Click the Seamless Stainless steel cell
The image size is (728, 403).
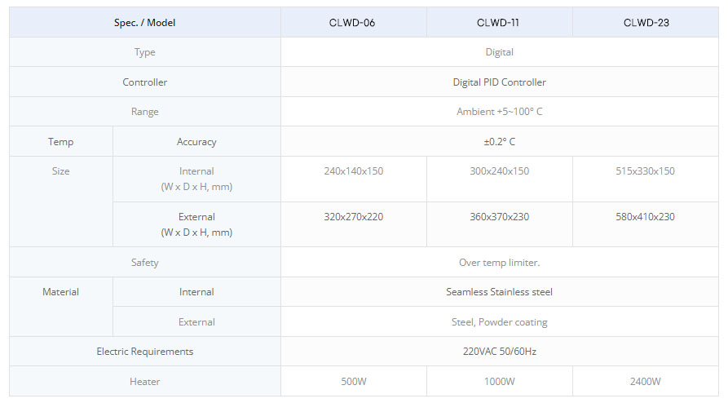click(499, 292)
